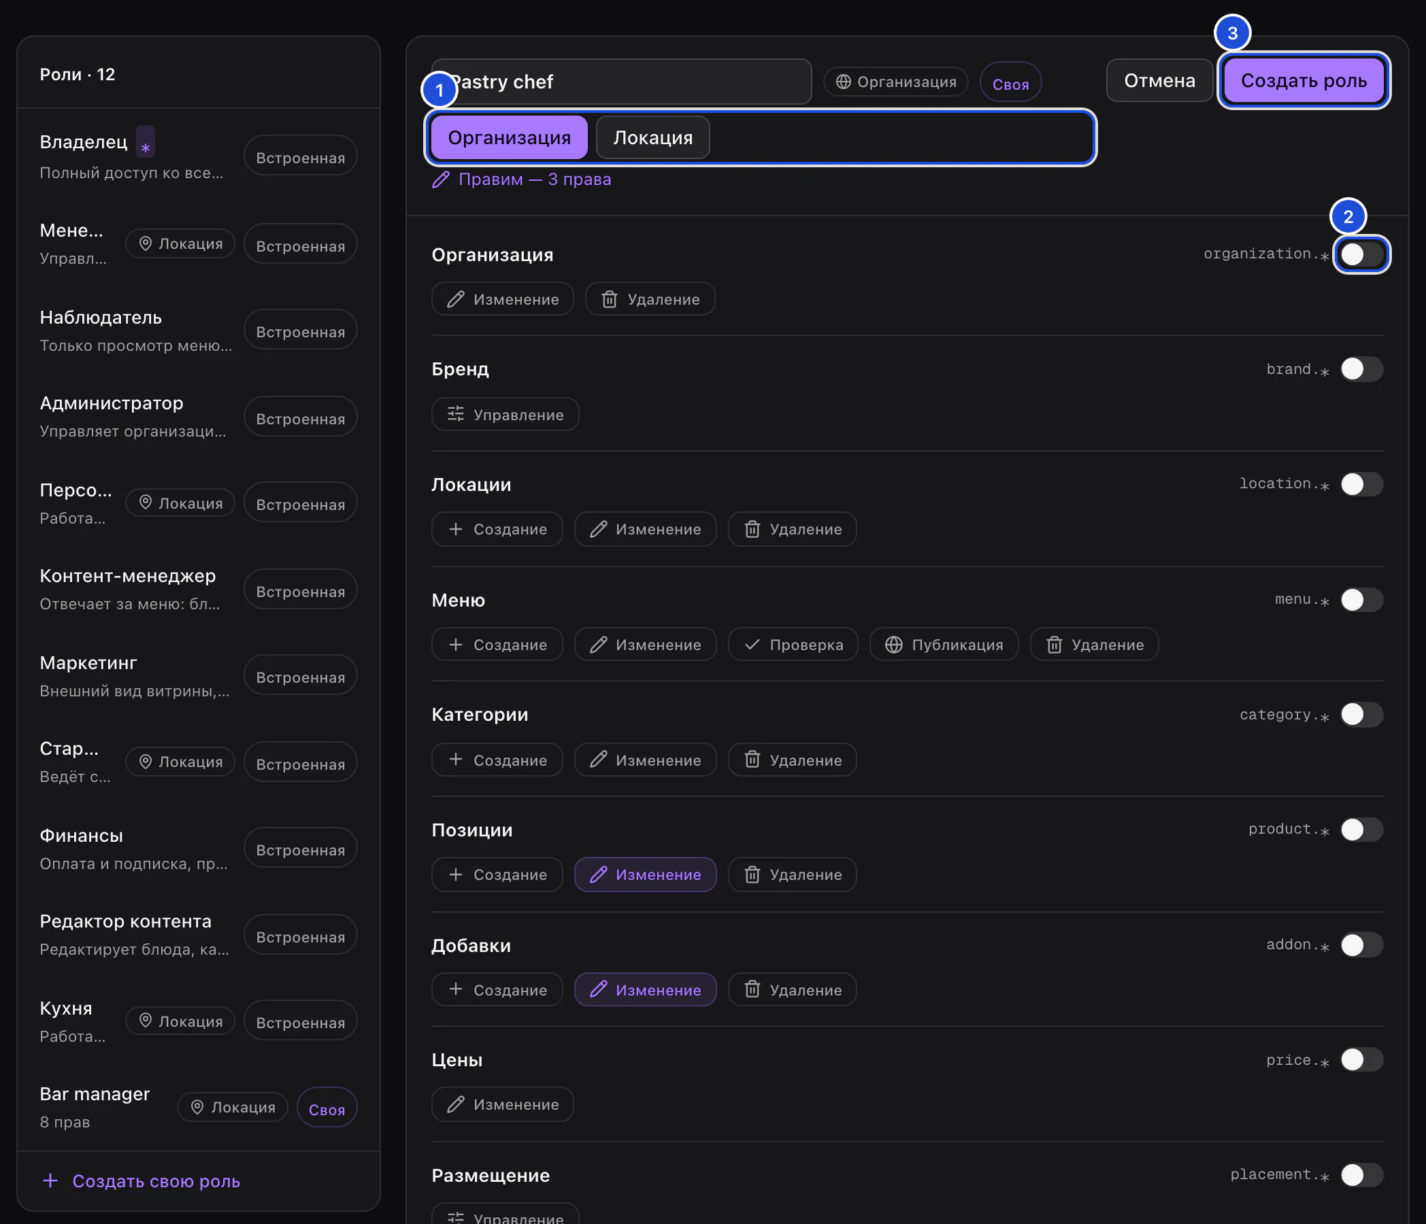Toggle the menu.* permission switch
This screenshot has height=1224, width=1426.
[1361, 600]
